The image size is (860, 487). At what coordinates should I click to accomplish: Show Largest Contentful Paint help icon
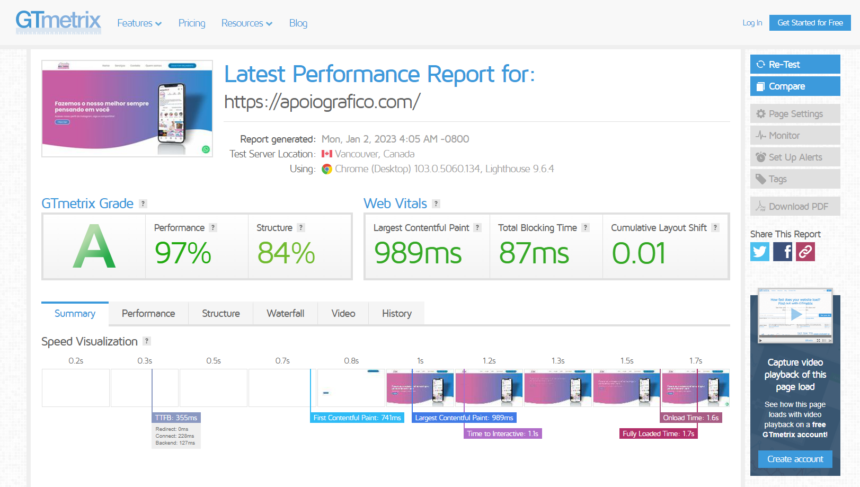click(x=477, y=227)
